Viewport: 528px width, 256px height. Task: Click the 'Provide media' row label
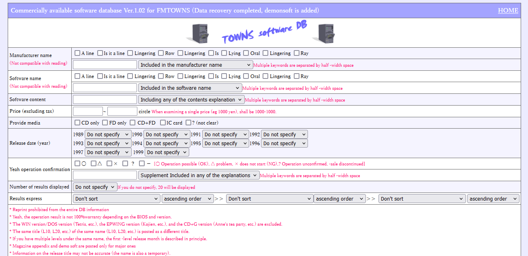25,123
